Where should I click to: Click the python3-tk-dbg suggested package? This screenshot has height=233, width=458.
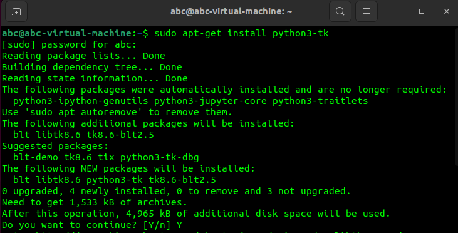[x=160, y=157]
